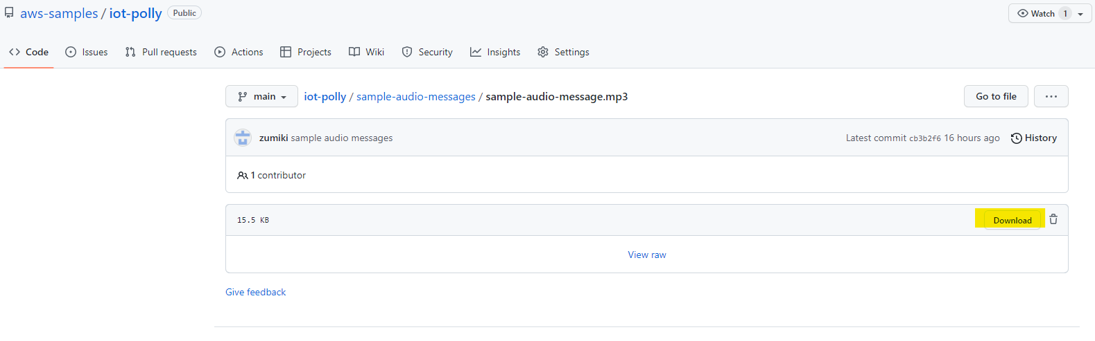
Task: Go to the Actions tab
Action: [239, 52]
